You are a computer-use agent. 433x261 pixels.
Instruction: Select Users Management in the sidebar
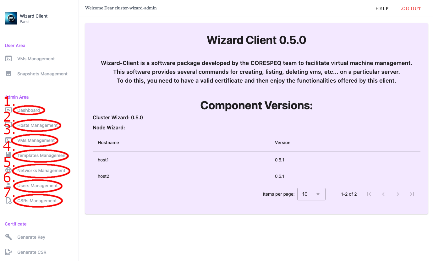coord(37,186)
